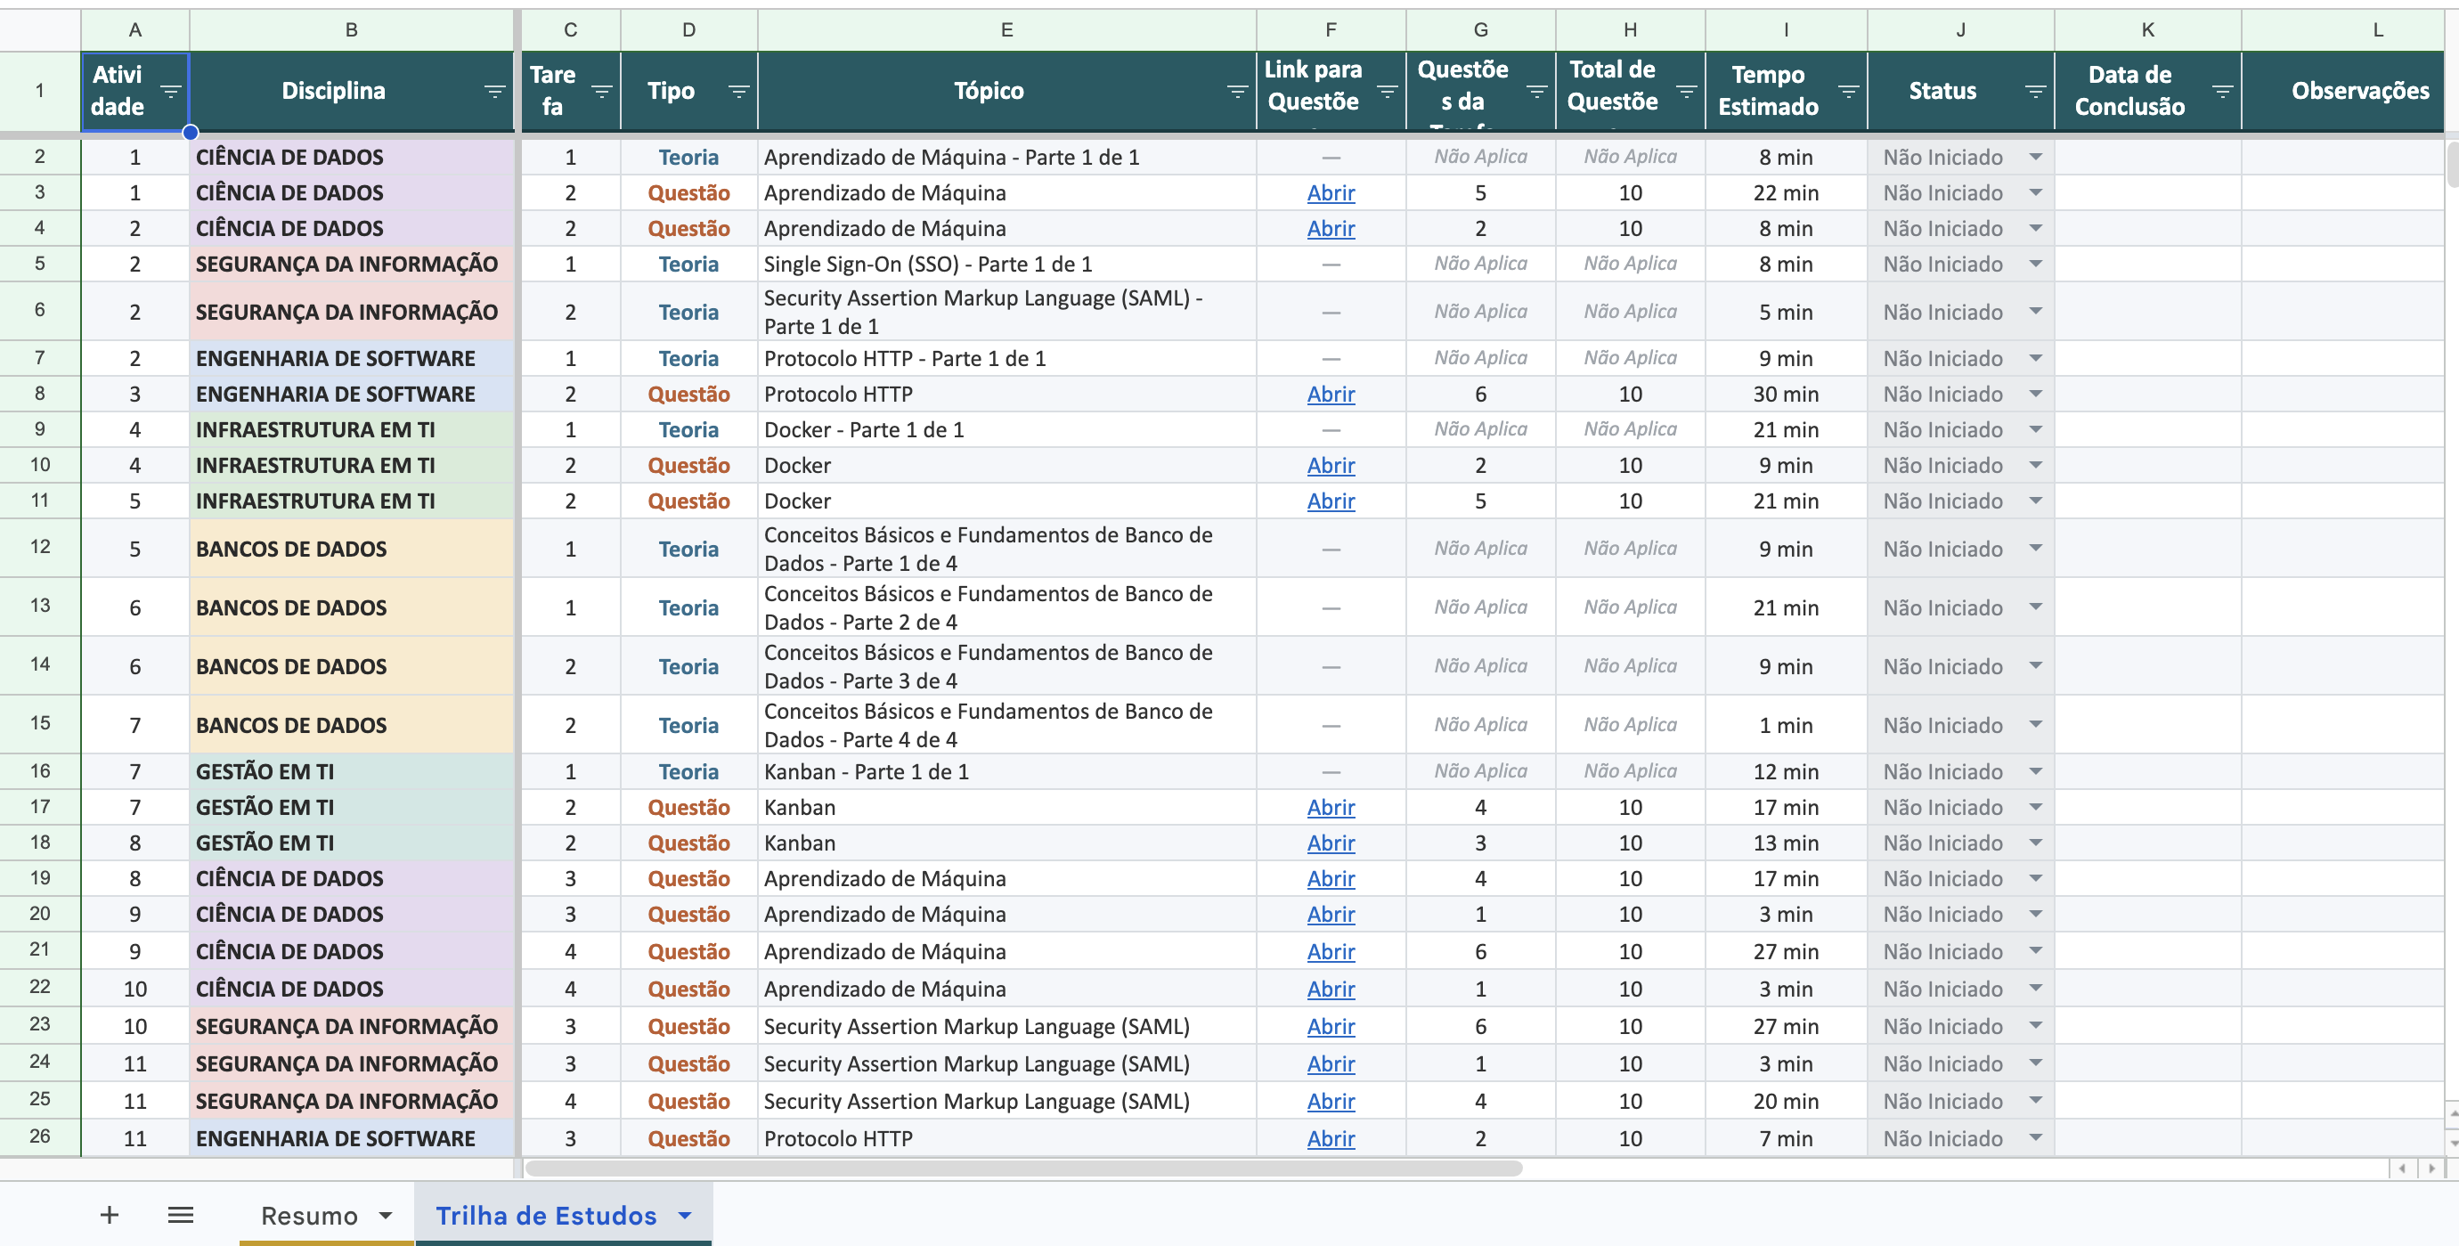Select column A header
The height and width of the screenshot is (1246, 2459).
click(135, 29)
